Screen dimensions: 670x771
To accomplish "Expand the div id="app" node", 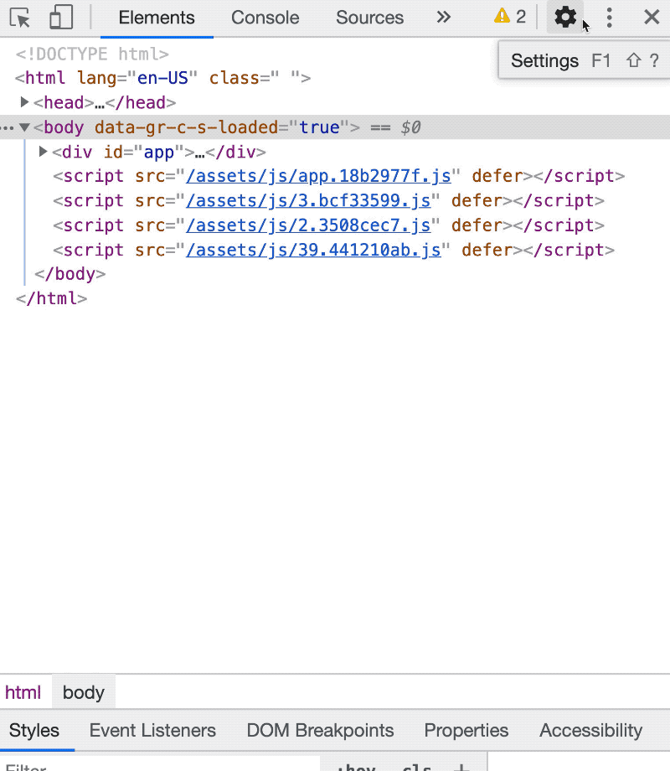I will click(x=44, y=153).
